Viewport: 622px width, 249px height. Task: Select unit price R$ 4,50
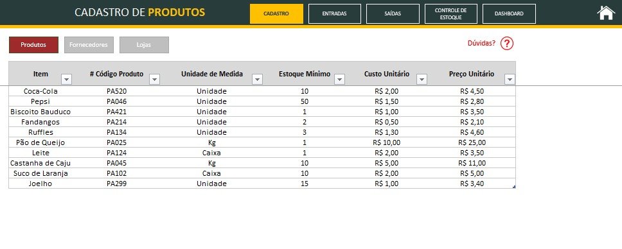[472, 91]
